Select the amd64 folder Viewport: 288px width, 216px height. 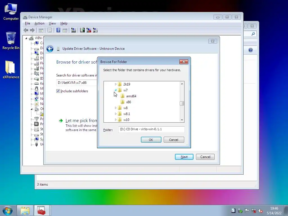[129, 96]
